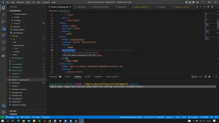Open the Docker view whale icon
219x123 pixels.
click(x=3, y=56)
